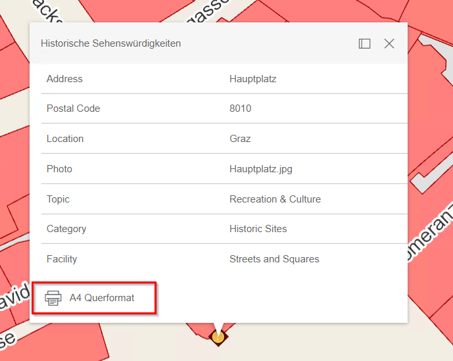Viewport: 453px width, 361px height.
Task: Select the yellow map marker point
Action: 218,337
